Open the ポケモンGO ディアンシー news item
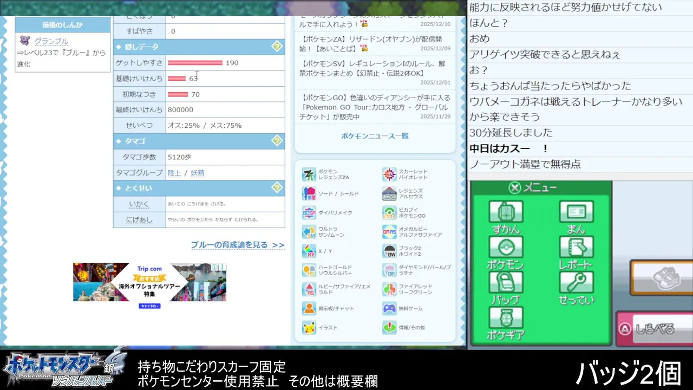693x390 pixels. (x=375, y=107)
